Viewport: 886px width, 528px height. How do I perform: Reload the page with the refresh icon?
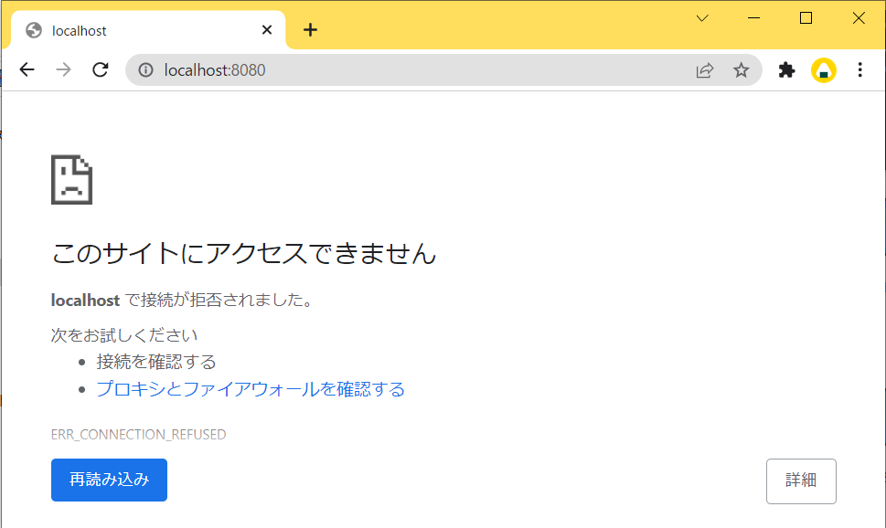[x=101, y=70]
